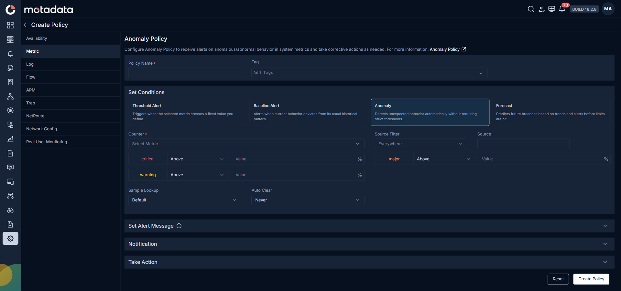Go back using the Create Policy arrow
This screenshot has width=621, height=291.
(x=25, y=25)
